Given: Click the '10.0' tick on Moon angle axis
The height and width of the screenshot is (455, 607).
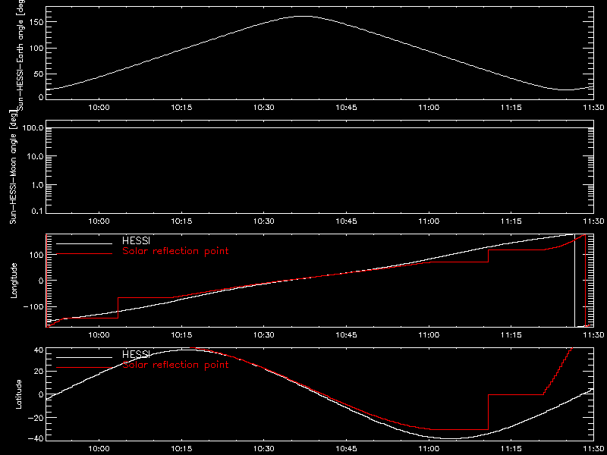Looking at the screenshot, I should [35, 157].
